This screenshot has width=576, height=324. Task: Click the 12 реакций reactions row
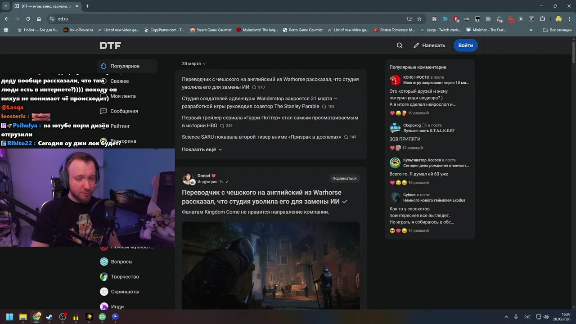[x=406, y=148]
